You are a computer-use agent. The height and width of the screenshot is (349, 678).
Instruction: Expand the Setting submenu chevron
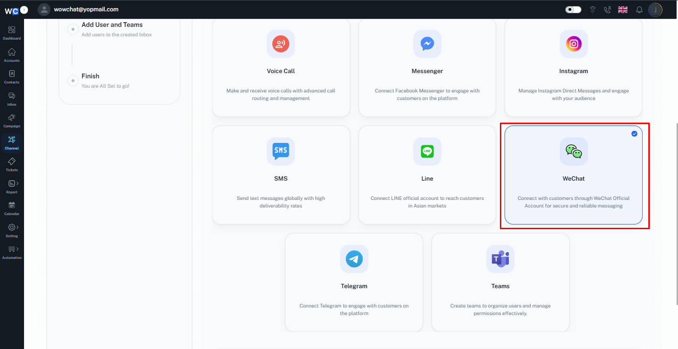[17, 227]
